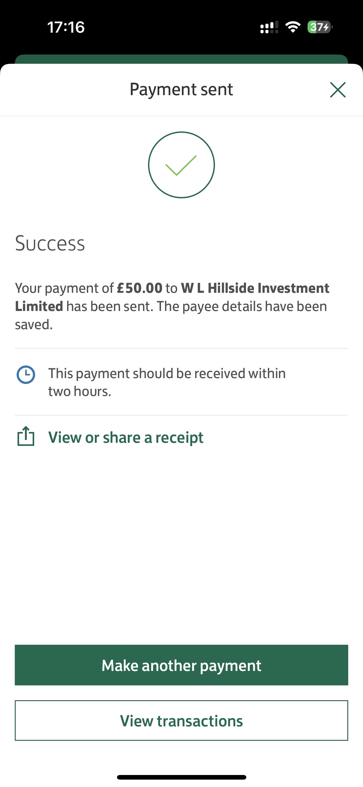363x787 pixels.
Task: Tap the received within two hours notice
Action: pos(167,382)
